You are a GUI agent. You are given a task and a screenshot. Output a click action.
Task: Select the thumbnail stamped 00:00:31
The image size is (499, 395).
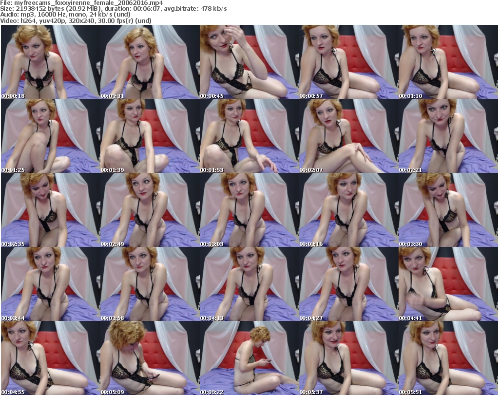pos(150,62)
